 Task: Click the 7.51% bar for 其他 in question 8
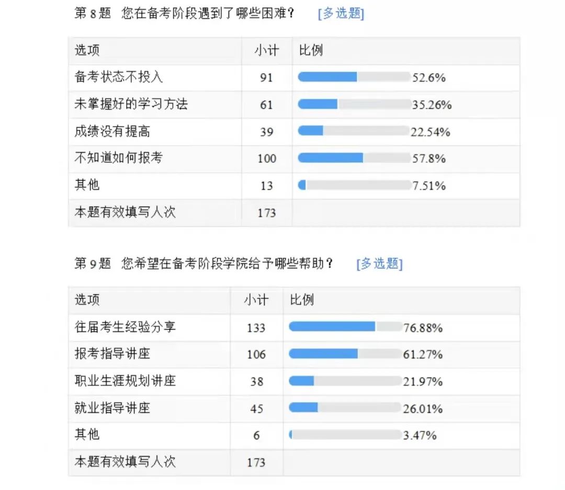click(354, 185)
